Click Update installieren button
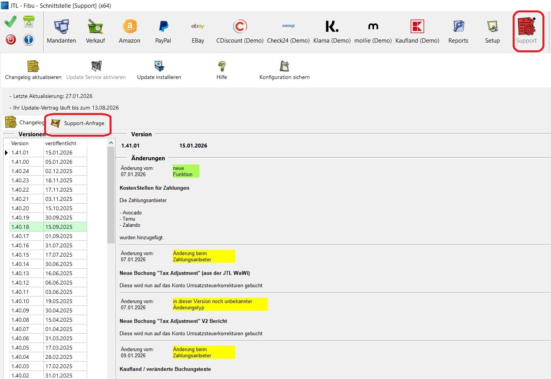This screenshot has height=379, width=551. pyautogui.click(x=159, y=70)
